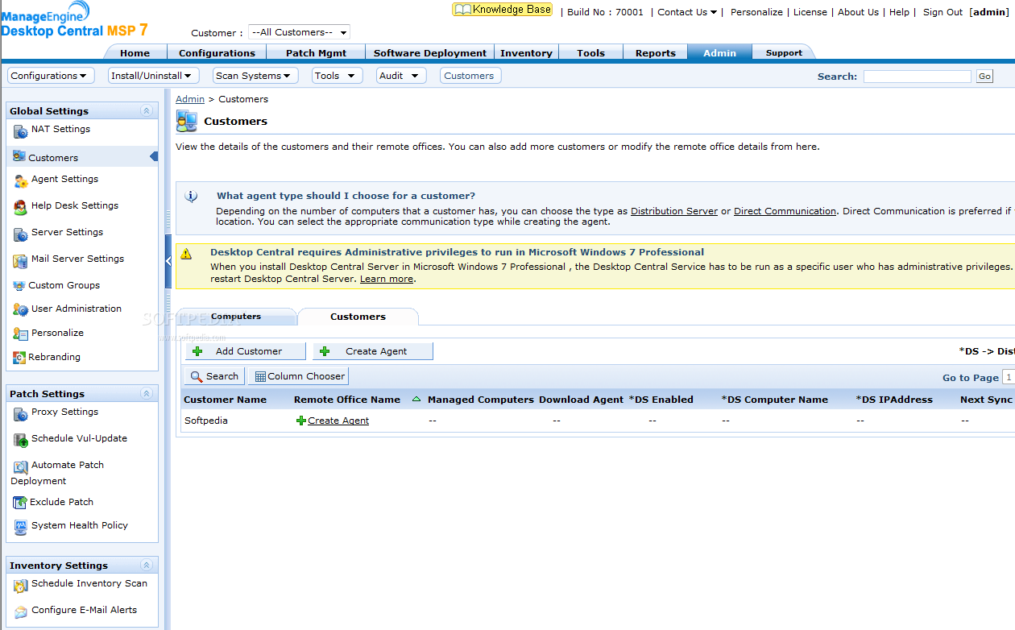Click the green plus icon on Add Customer
Viewport: 1015px width, 630px height.
tap(197, 351)
